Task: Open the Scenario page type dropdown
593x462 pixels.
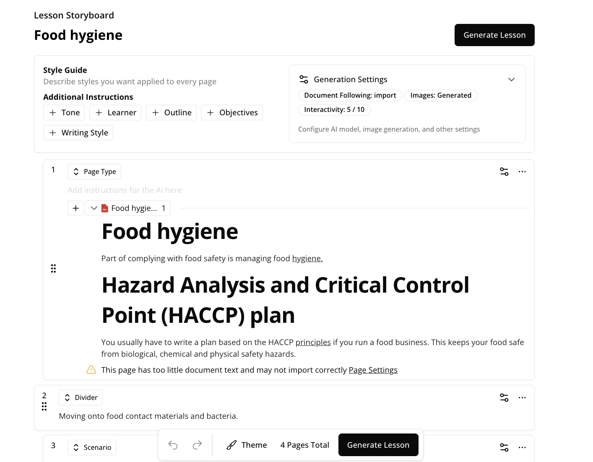Action: 92,447
